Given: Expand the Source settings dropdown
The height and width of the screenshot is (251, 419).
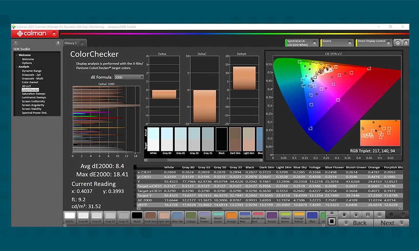Looking at the screenshot, I should (350, 43).
